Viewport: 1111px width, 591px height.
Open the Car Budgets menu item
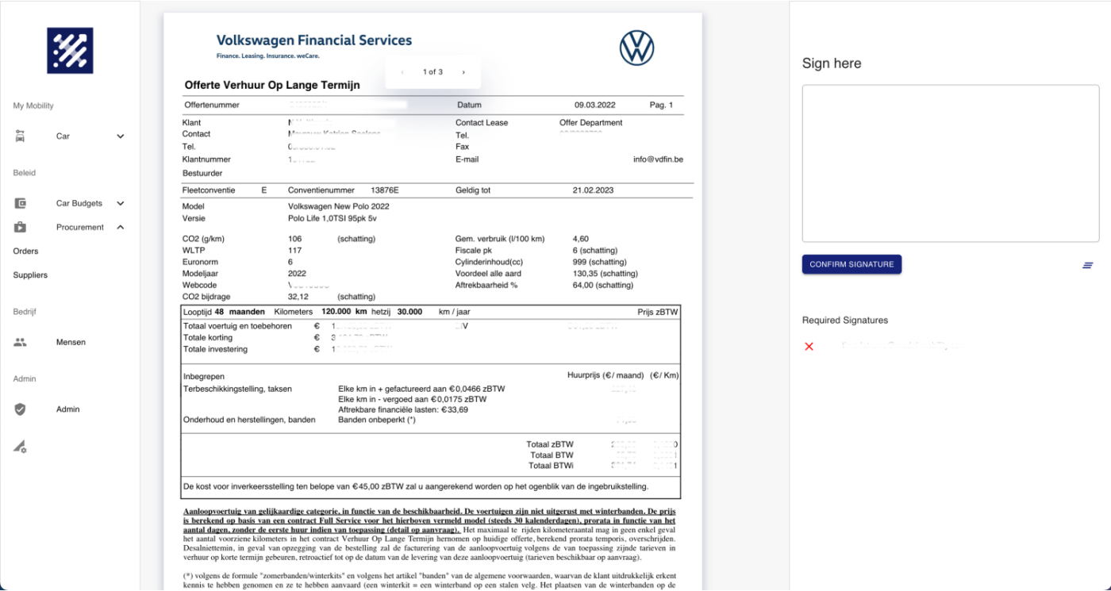(x=79, y=203)
